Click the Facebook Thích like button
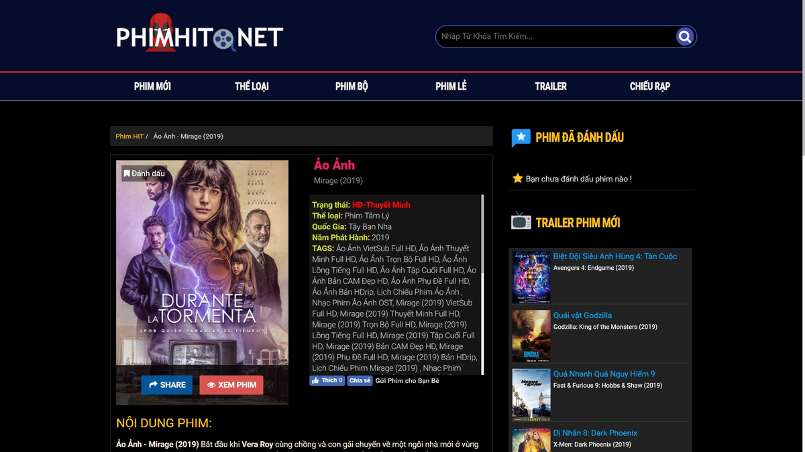The image size is (805, 452). [327, 380]
